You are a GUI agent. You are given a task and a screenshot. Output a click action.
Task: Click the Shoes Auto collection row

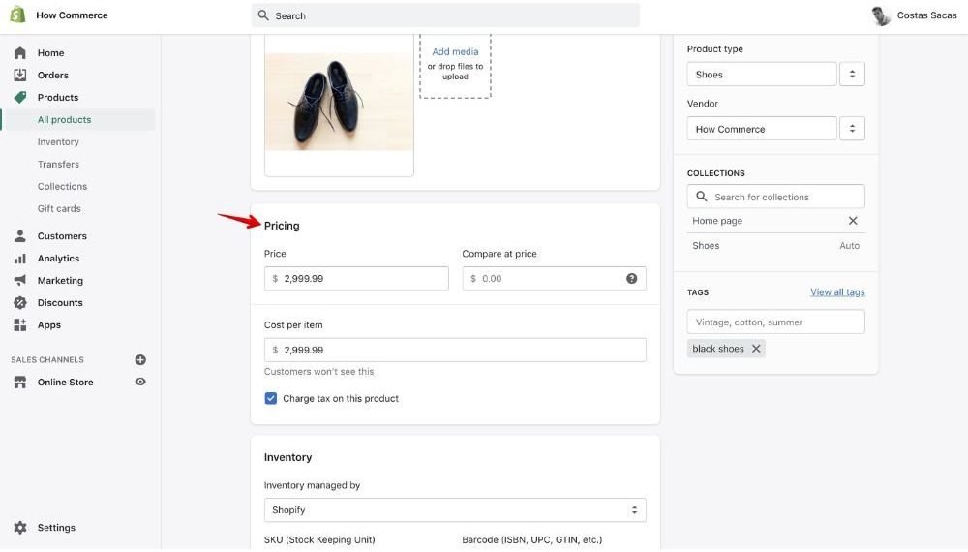pyautogui.click(x=776, y=246)
